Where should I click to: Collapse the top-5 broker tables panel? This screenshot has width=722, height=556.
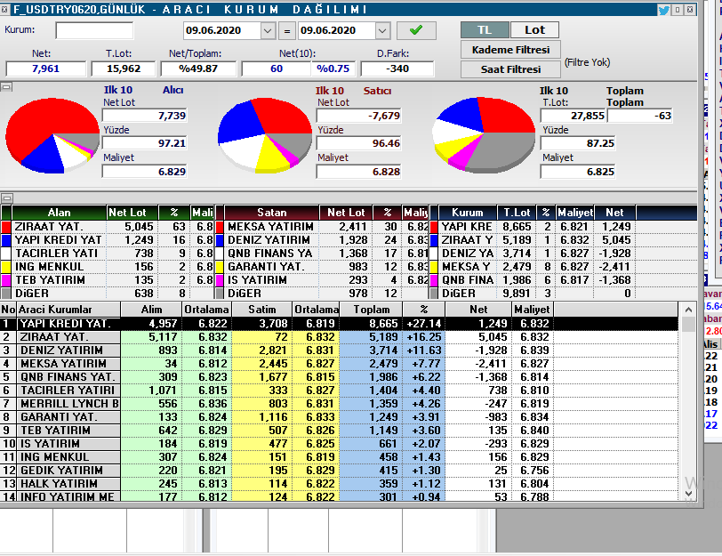[x=6, y=198]
